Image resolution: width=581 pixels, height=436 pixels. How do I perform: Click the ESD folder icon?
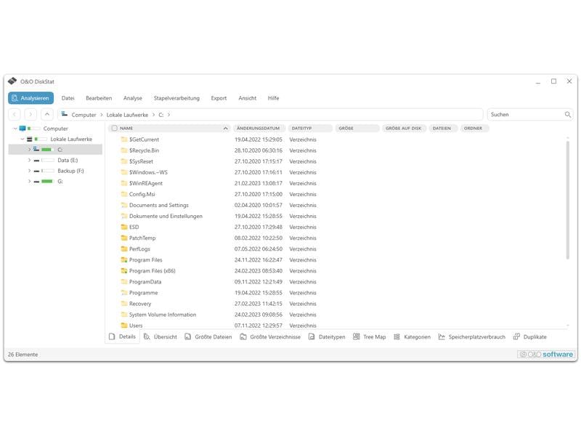(124, 227)
